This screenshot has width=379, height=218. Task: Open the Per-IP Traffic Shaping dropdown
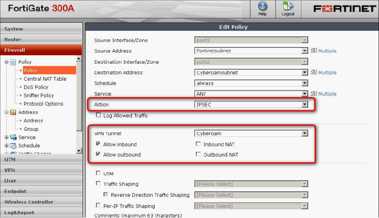(251, 206)
